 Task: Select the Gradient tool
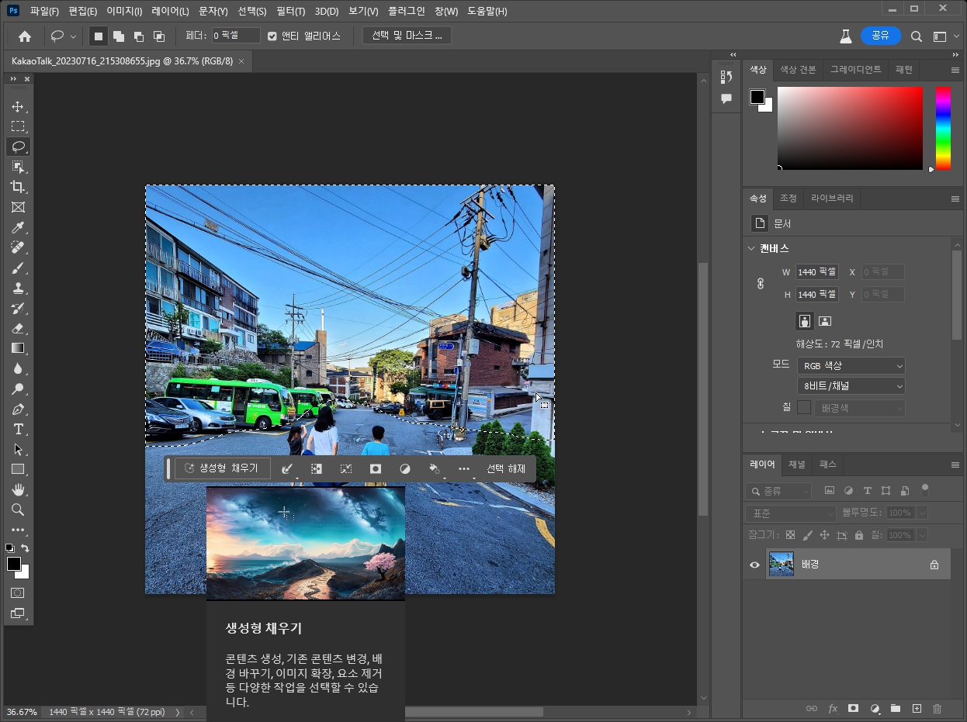(18, 348)
